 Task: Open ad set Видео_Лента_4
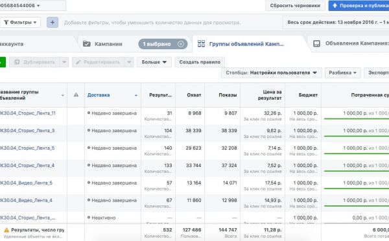pyautogui.click(x=26, y=200)
